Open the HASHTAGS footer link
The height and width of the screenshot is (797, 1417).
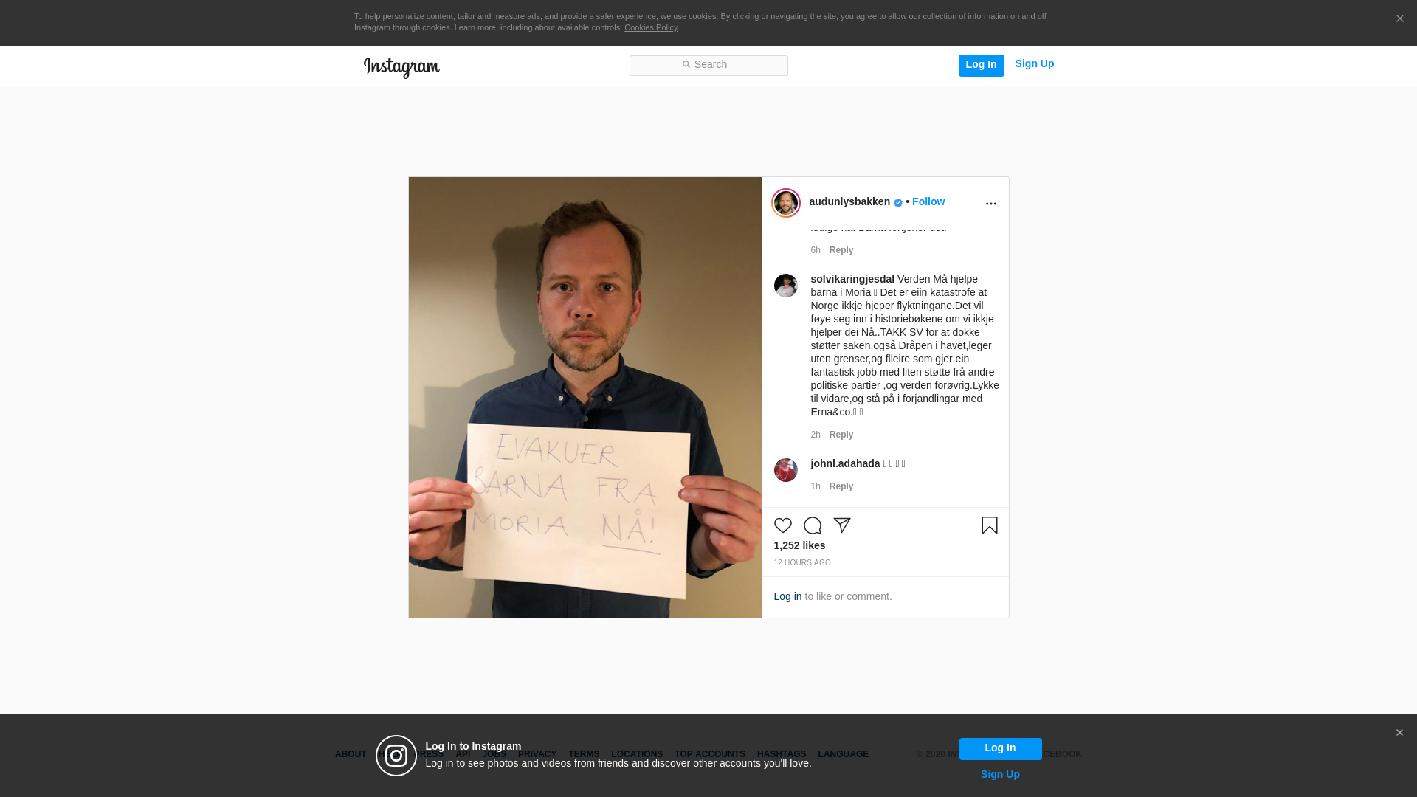(781, 754)
